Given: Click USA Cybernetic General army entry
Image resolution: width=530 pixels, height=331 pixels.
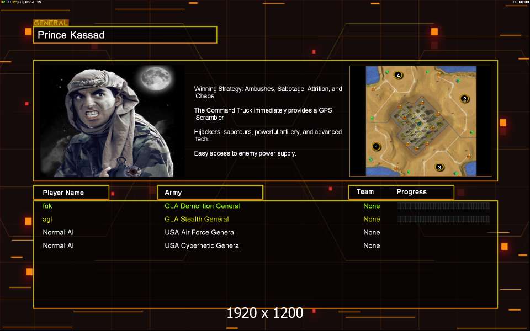Looking at the screenshot, I should (x=203, y=245).
